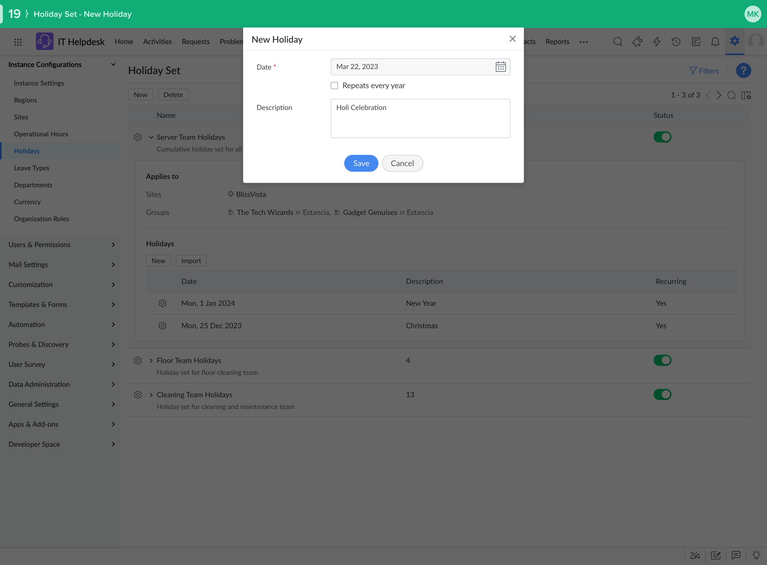Open the Home tab
Viewport: 767px width, 565px height.
pos(124,42)
